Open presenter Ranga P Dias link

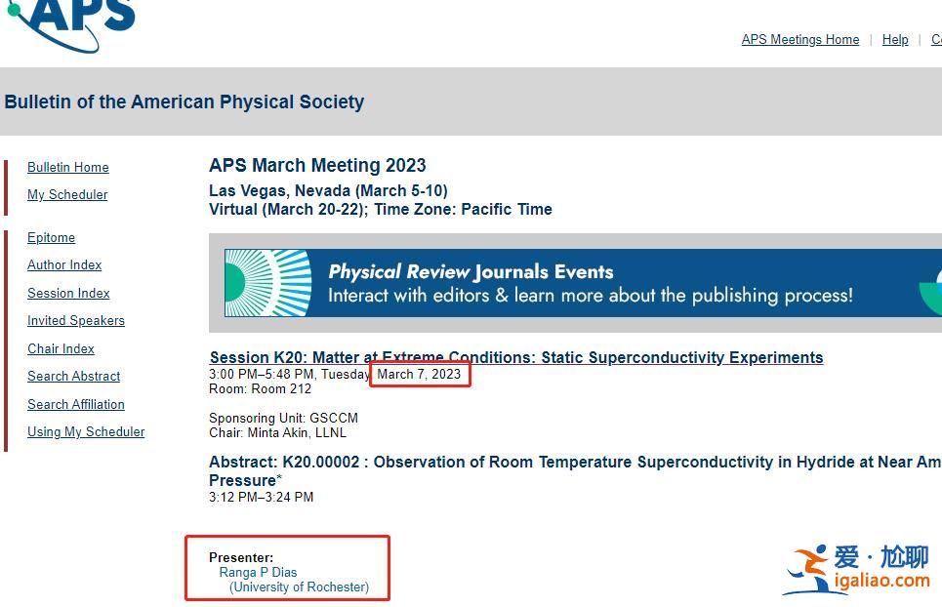(258, 573)
